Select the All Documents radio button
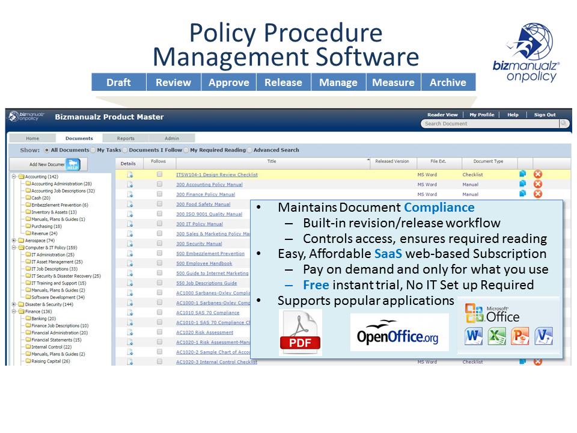The image size is (577, 433). click(x=47, y=150)
